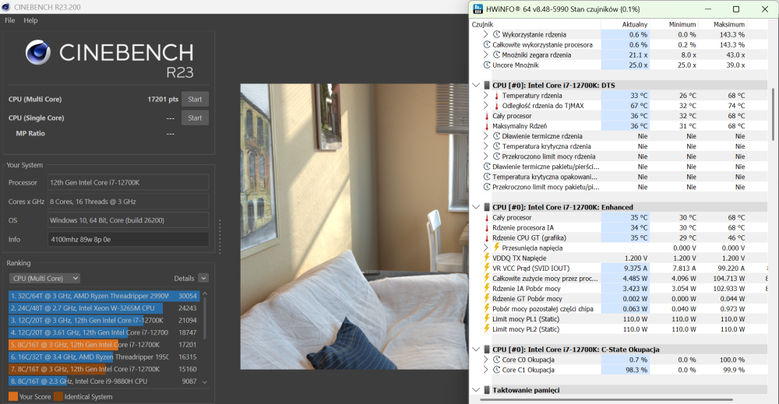Collapse the CPU Enhanced sensor section
779x404 pixels.
tap(476, 208)
